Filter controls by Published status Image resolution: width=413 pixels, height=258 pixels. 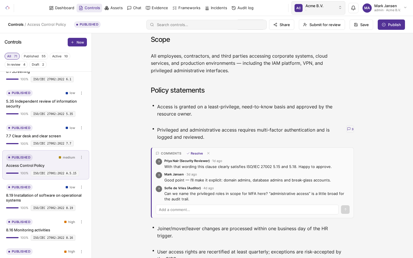point(35,56)
